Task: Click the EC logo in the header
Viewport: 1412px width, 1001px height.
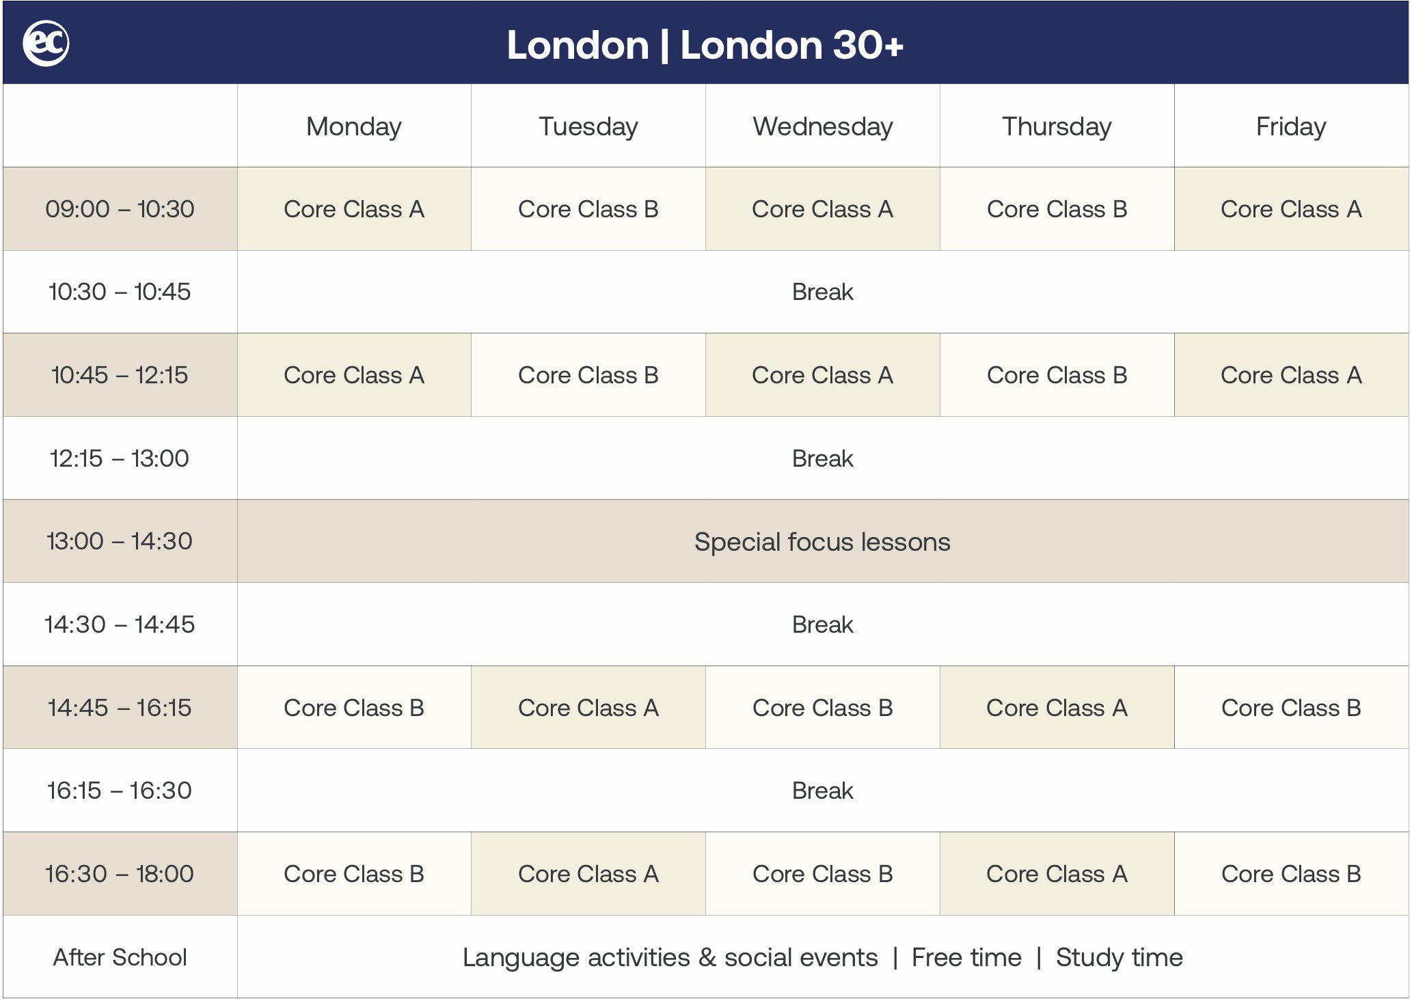Action: coord(46,44)
